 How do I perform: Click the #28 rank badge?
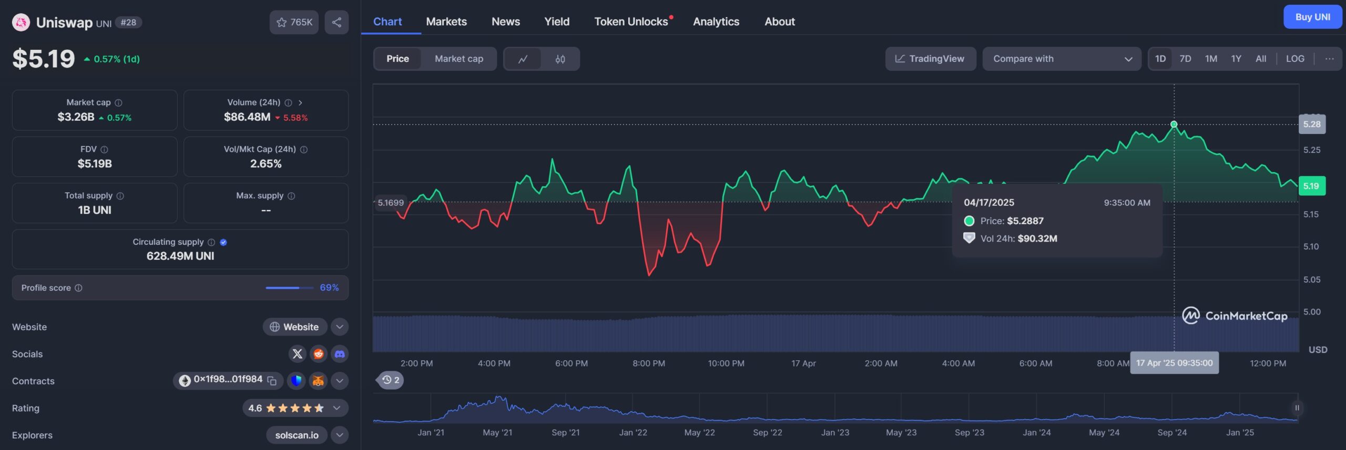pyautogui.click(x=128, y=22)
